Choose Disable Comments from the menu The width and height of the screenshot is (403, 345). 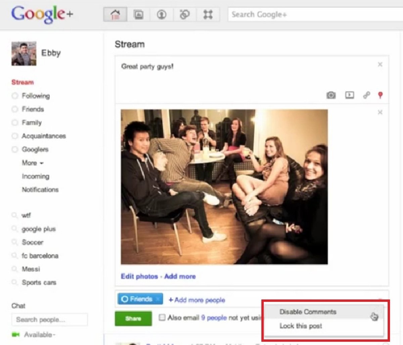[x=308, y=312]
